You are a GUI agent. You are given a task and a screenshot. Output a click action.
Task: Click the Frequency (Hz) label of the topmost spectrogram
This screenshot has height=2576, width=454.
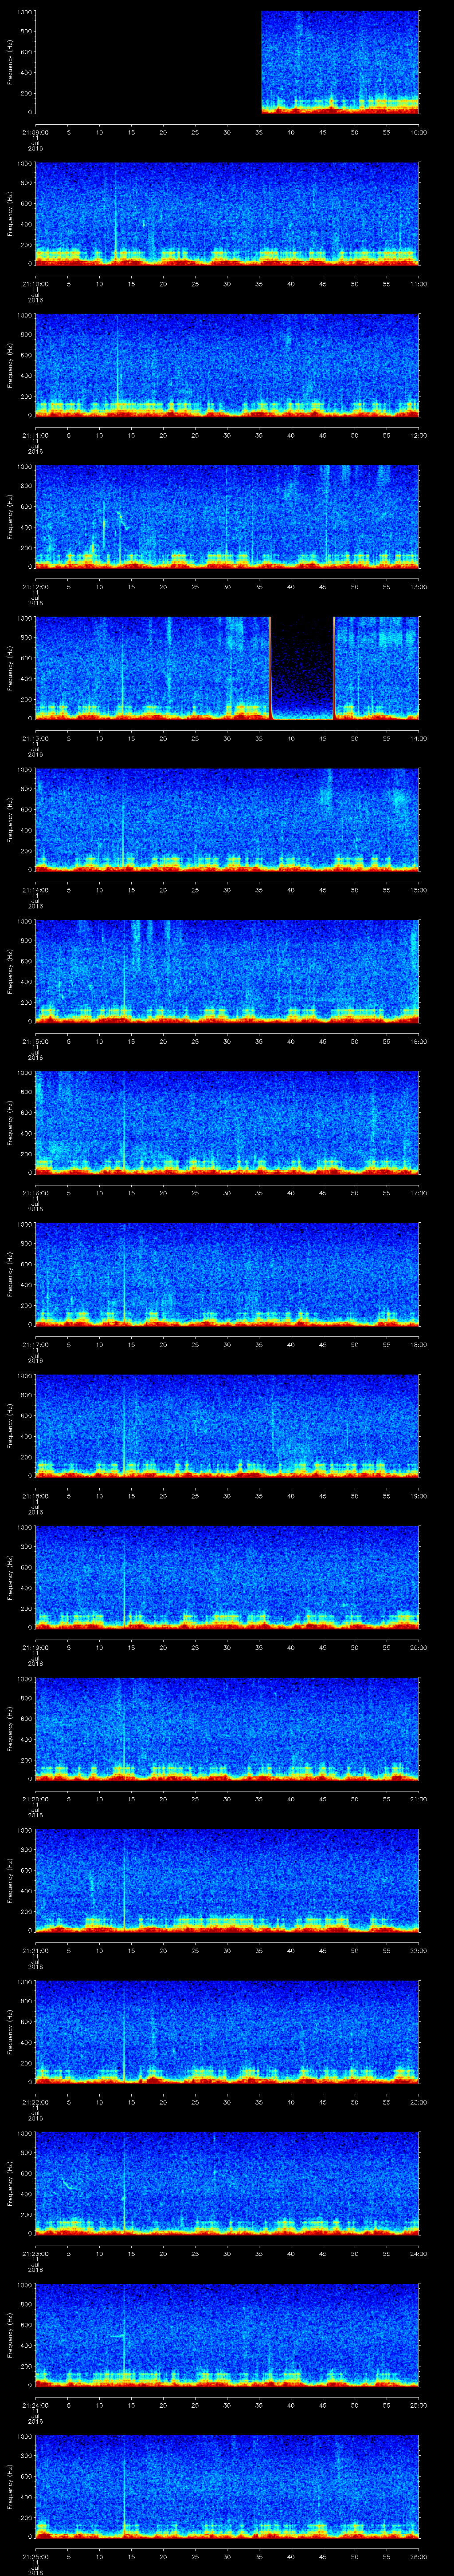click(11, 62)
